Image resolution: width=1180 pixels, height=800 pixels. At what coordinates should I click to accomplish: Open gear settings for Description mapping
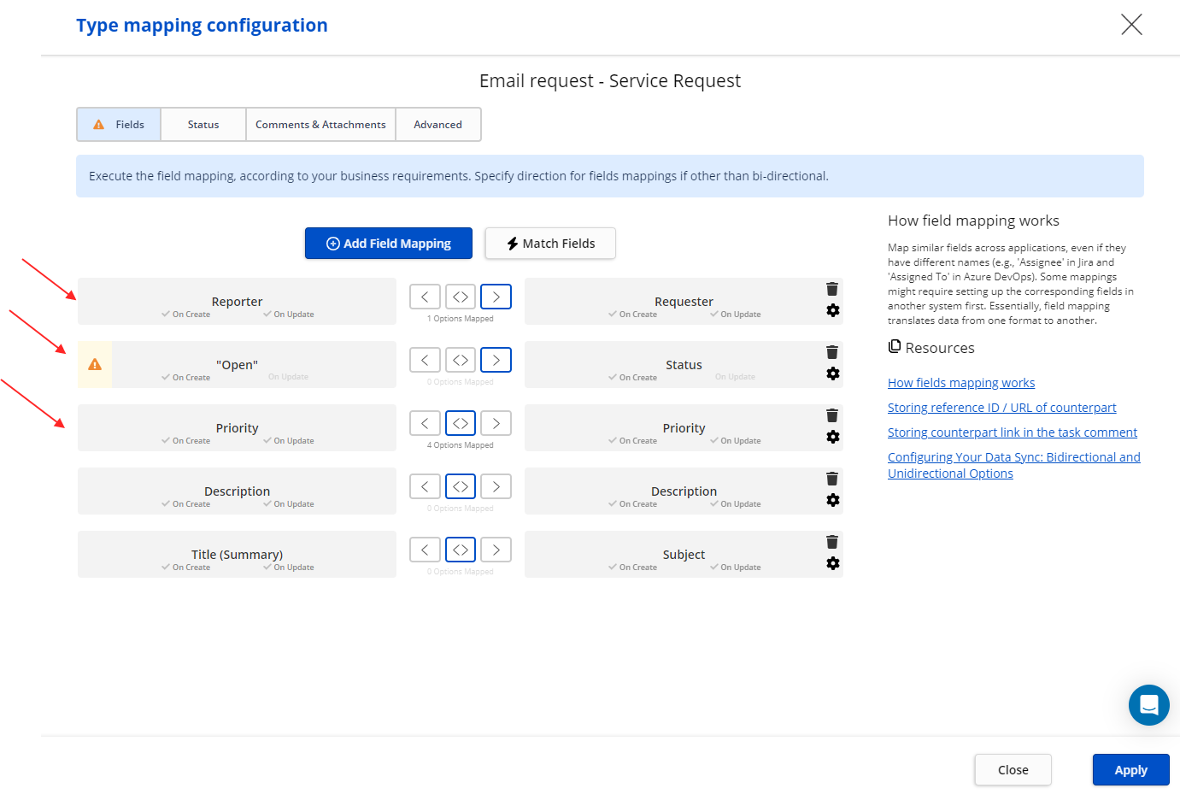pos(833,500)
